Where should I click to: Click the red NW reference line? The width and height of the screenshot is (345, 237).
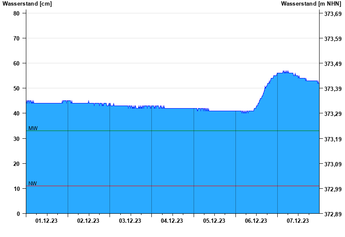[172, 186]
